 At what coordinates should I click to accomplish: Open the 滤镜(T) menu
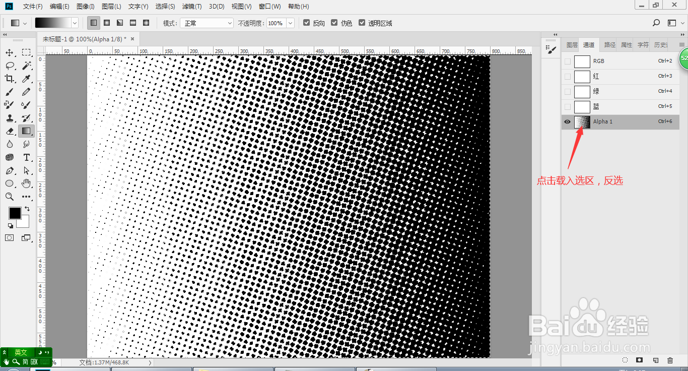[192, 7]
